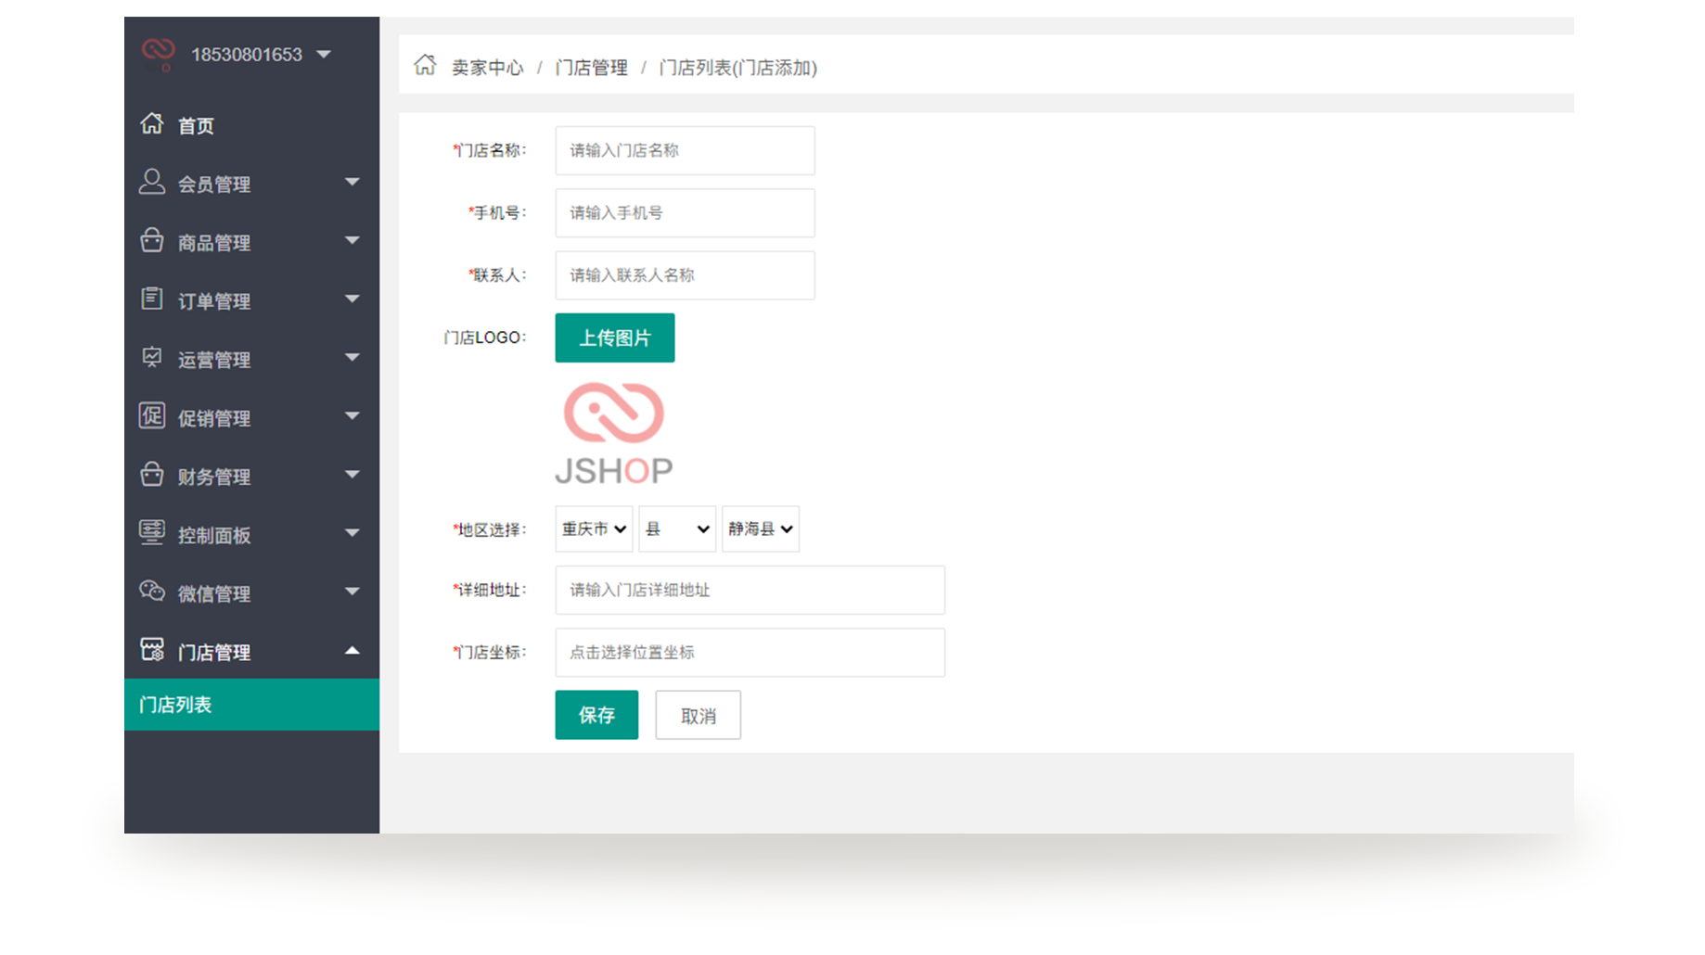Image resolution: width=1705 pixels, height=955 pixels.
Task: Click the JSHOP store logo preview image
Action: (614, 433)
